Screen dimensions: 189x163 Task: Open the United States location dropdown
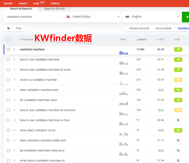click(93, 17)
